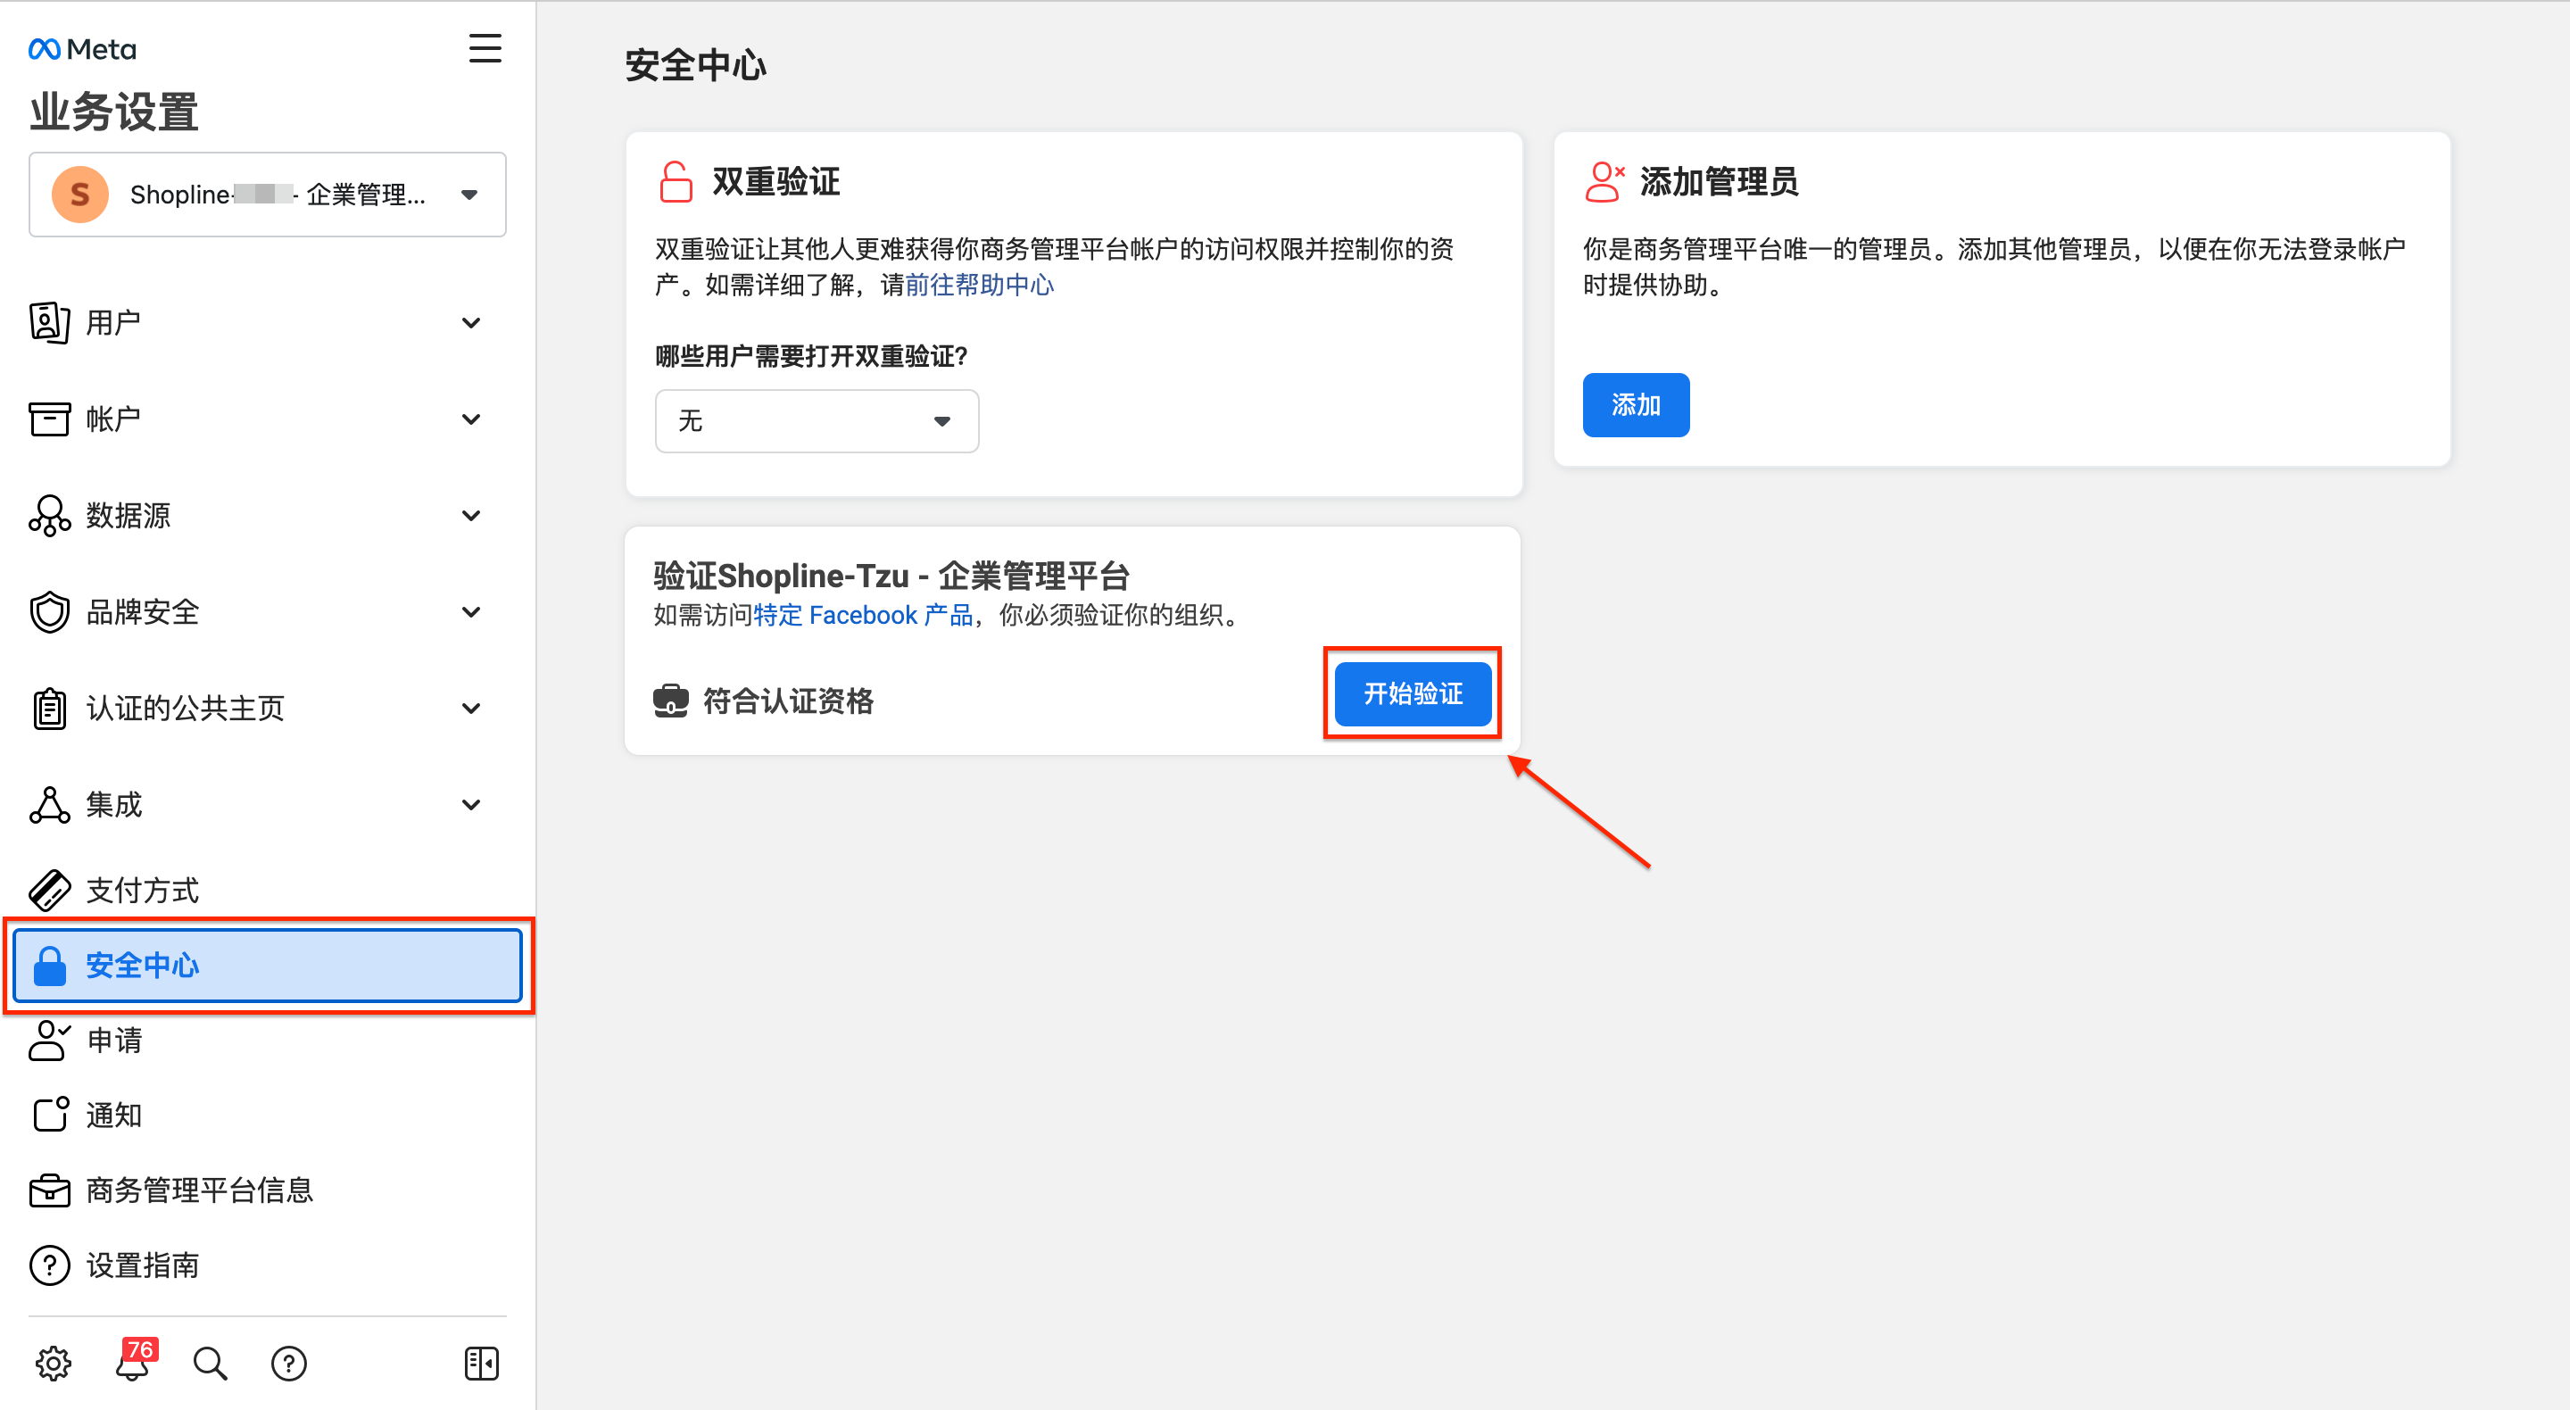Click the 安全中心 page heading

(695, 65)
